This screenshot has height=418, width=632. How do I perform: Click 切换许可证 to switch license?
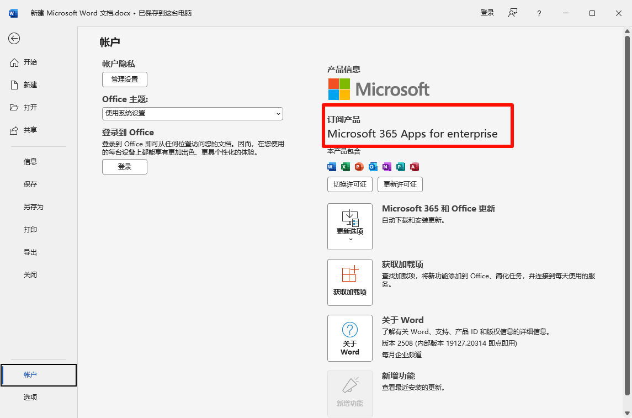coord(349,184)
